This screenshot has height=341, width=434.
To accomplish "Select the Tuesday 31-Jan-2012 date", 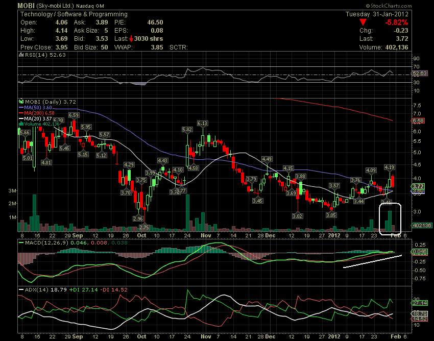I will pos(377,14).
